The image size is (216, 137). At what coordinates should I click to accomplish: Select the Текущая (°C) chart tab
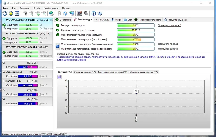65,72
